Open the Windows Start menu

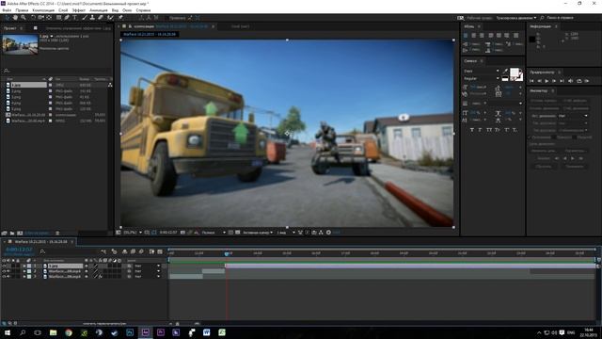[x=8, y=332]
